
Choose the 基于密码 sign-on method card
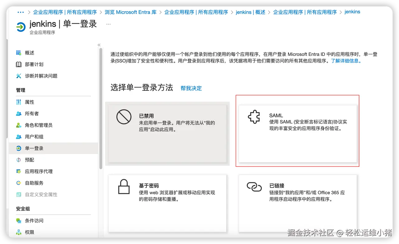click(167, 204)
